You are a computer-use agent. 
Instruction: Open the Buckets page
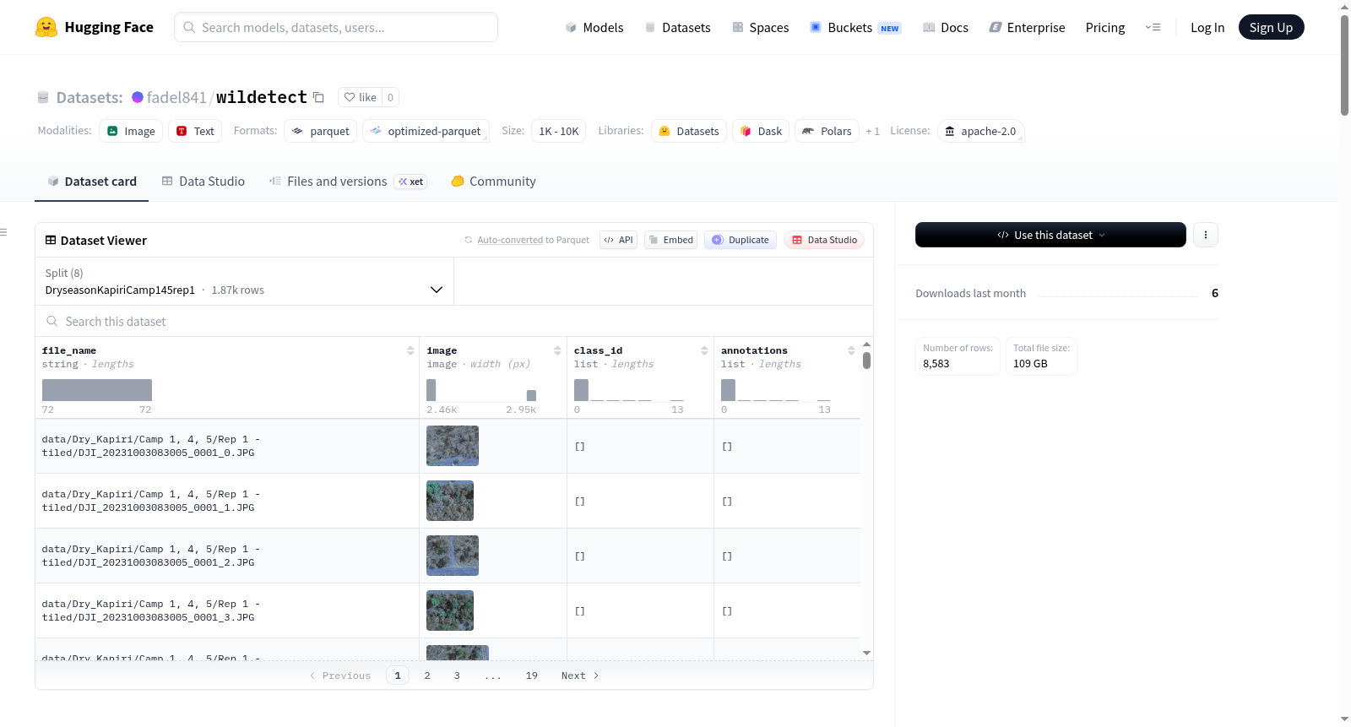855,27
